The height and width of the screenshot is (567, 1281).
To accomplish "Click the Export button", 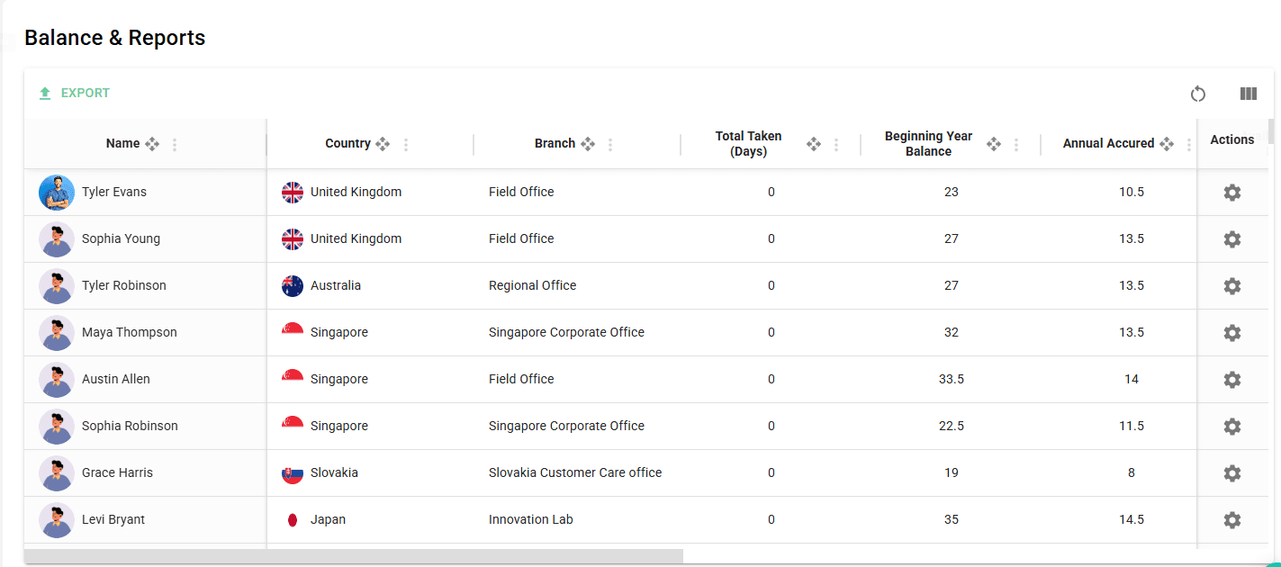I will pos(75,94).
